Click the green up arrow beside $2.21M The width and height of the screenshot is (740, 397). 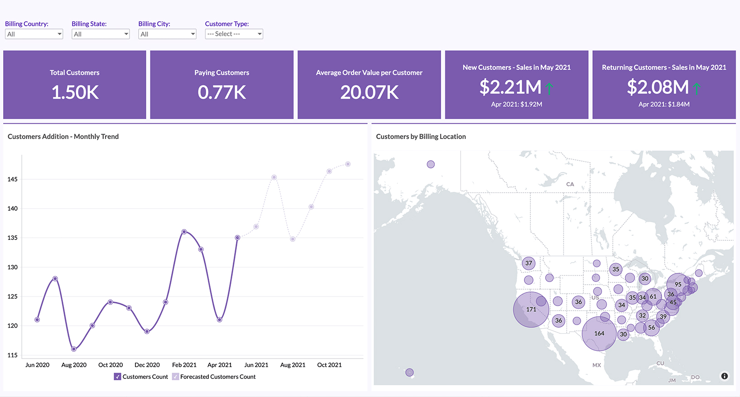549,88
